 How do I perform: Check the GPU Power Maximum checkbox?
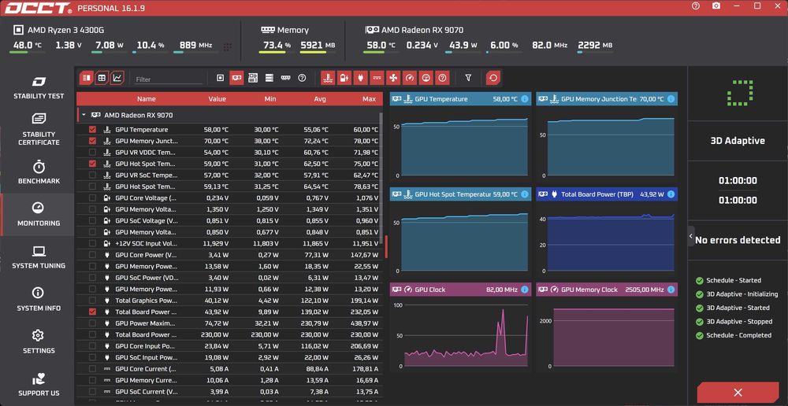pos(92,323)
